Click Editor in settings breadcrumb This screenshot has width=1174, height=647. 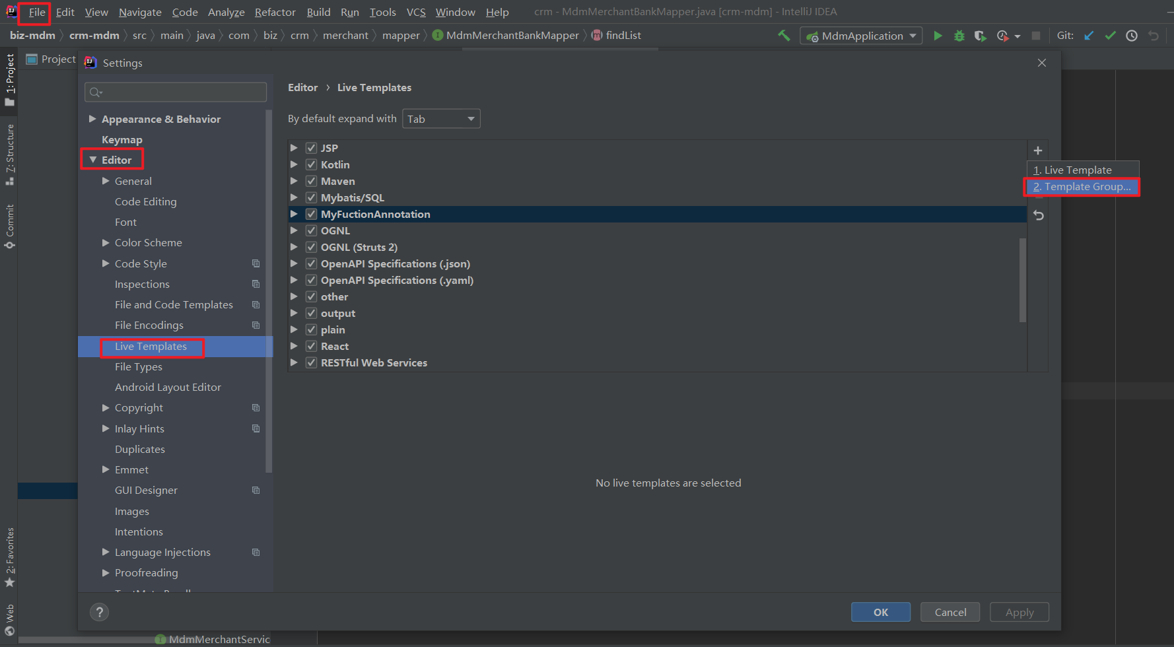[302, 87]
